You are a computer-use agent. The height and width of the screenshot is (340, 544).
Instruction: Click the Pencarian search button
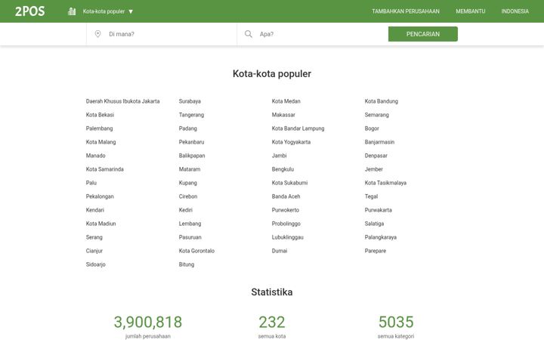(423, 34)
